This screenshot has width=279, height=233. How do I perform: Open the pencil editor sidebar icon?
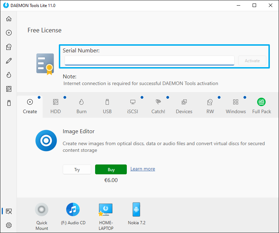pyautogui.click(x=9, y=61)
